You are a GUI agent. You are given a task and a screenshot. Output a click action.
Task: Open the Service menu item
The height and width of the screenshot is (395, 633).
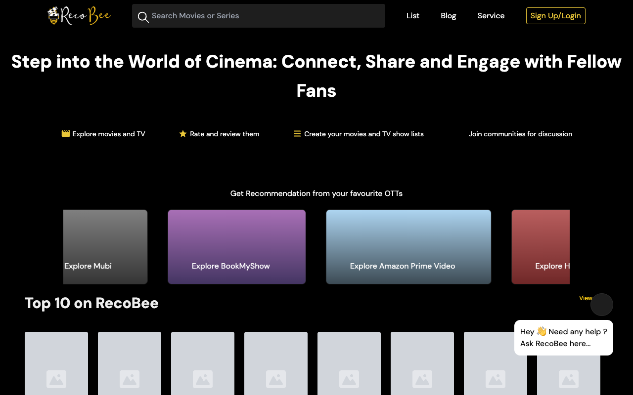(x=491, y=16)
